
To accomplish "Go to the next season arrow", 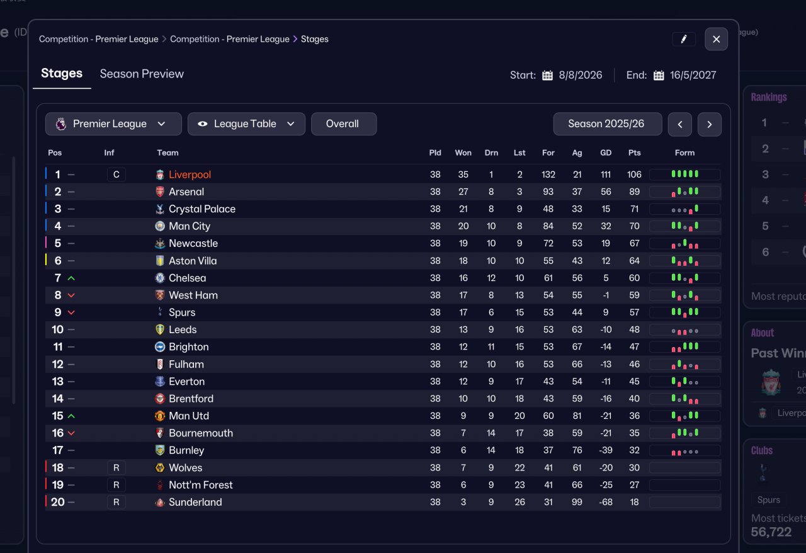I will pos(710,124).
